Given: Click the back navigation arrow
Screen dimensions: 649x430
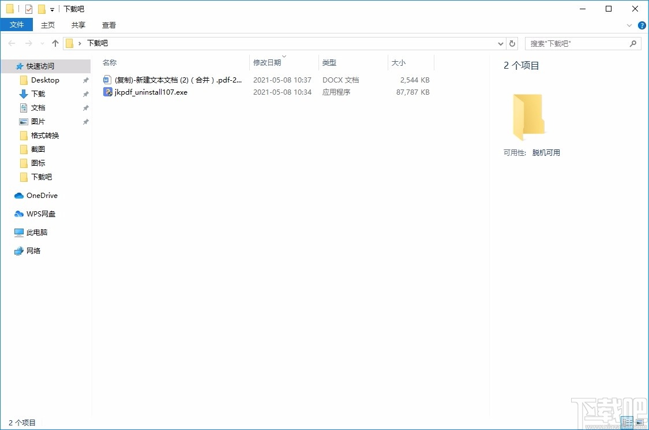Looking at the screenshot, I should coord(11,43).
